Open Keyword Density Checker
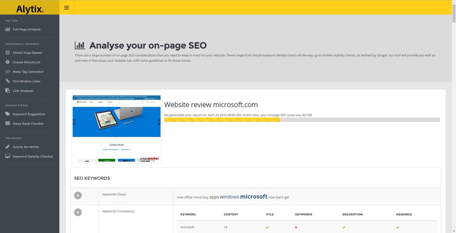The height and width of the screenshot is (233, 456). point(33,156)
